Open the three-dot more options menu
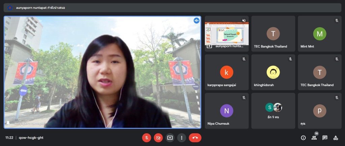 coord(182,138)
